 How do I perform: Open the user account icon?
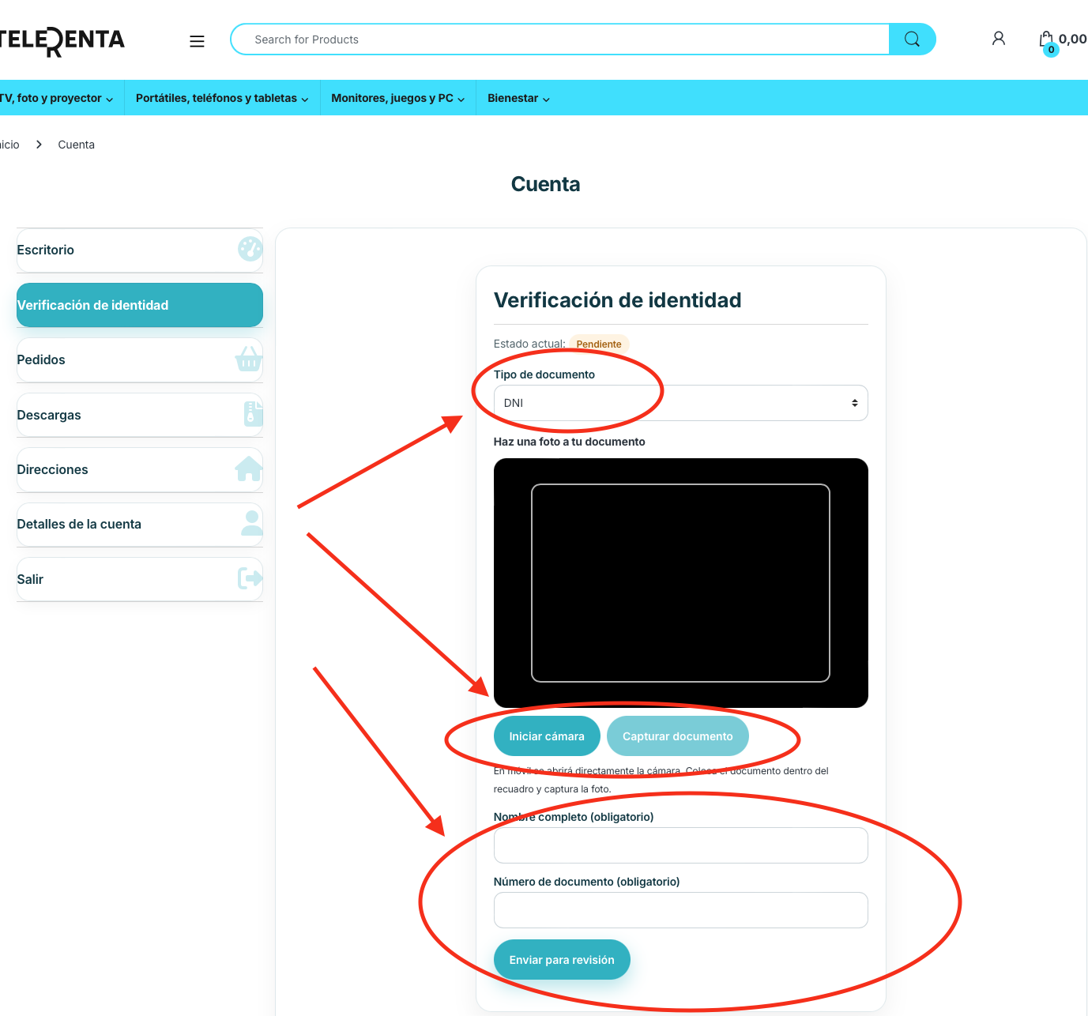[x=999, y=39]
